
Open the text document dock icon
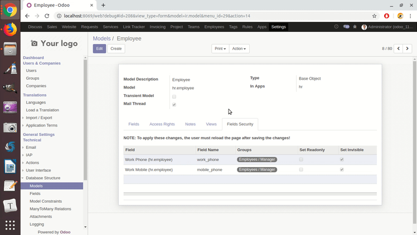(x=10, y=167)
